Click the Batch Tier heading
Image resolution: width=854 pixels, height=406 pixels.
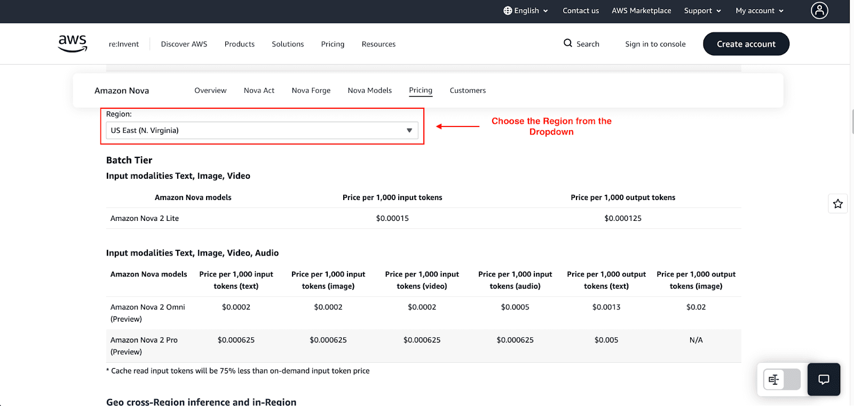click(x=129, y=160)
